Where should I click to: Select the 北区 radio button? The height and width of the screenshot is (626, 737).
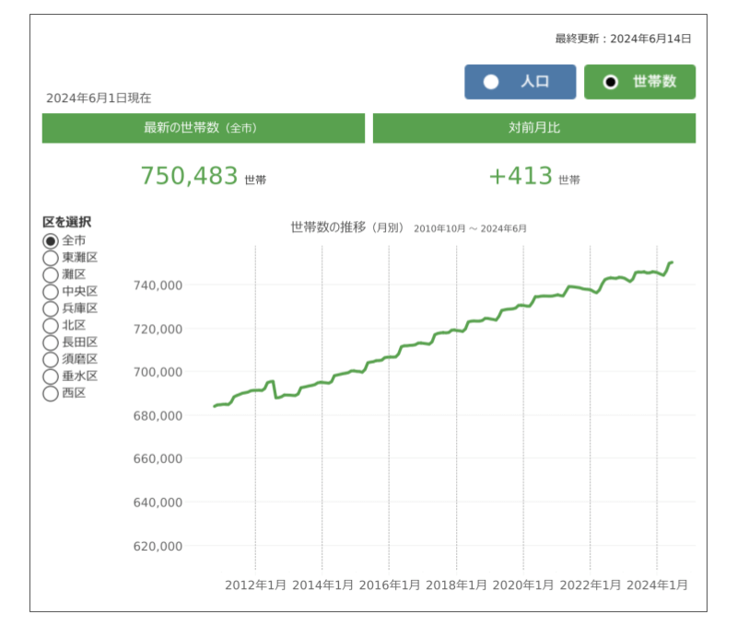tap(51, 325)
